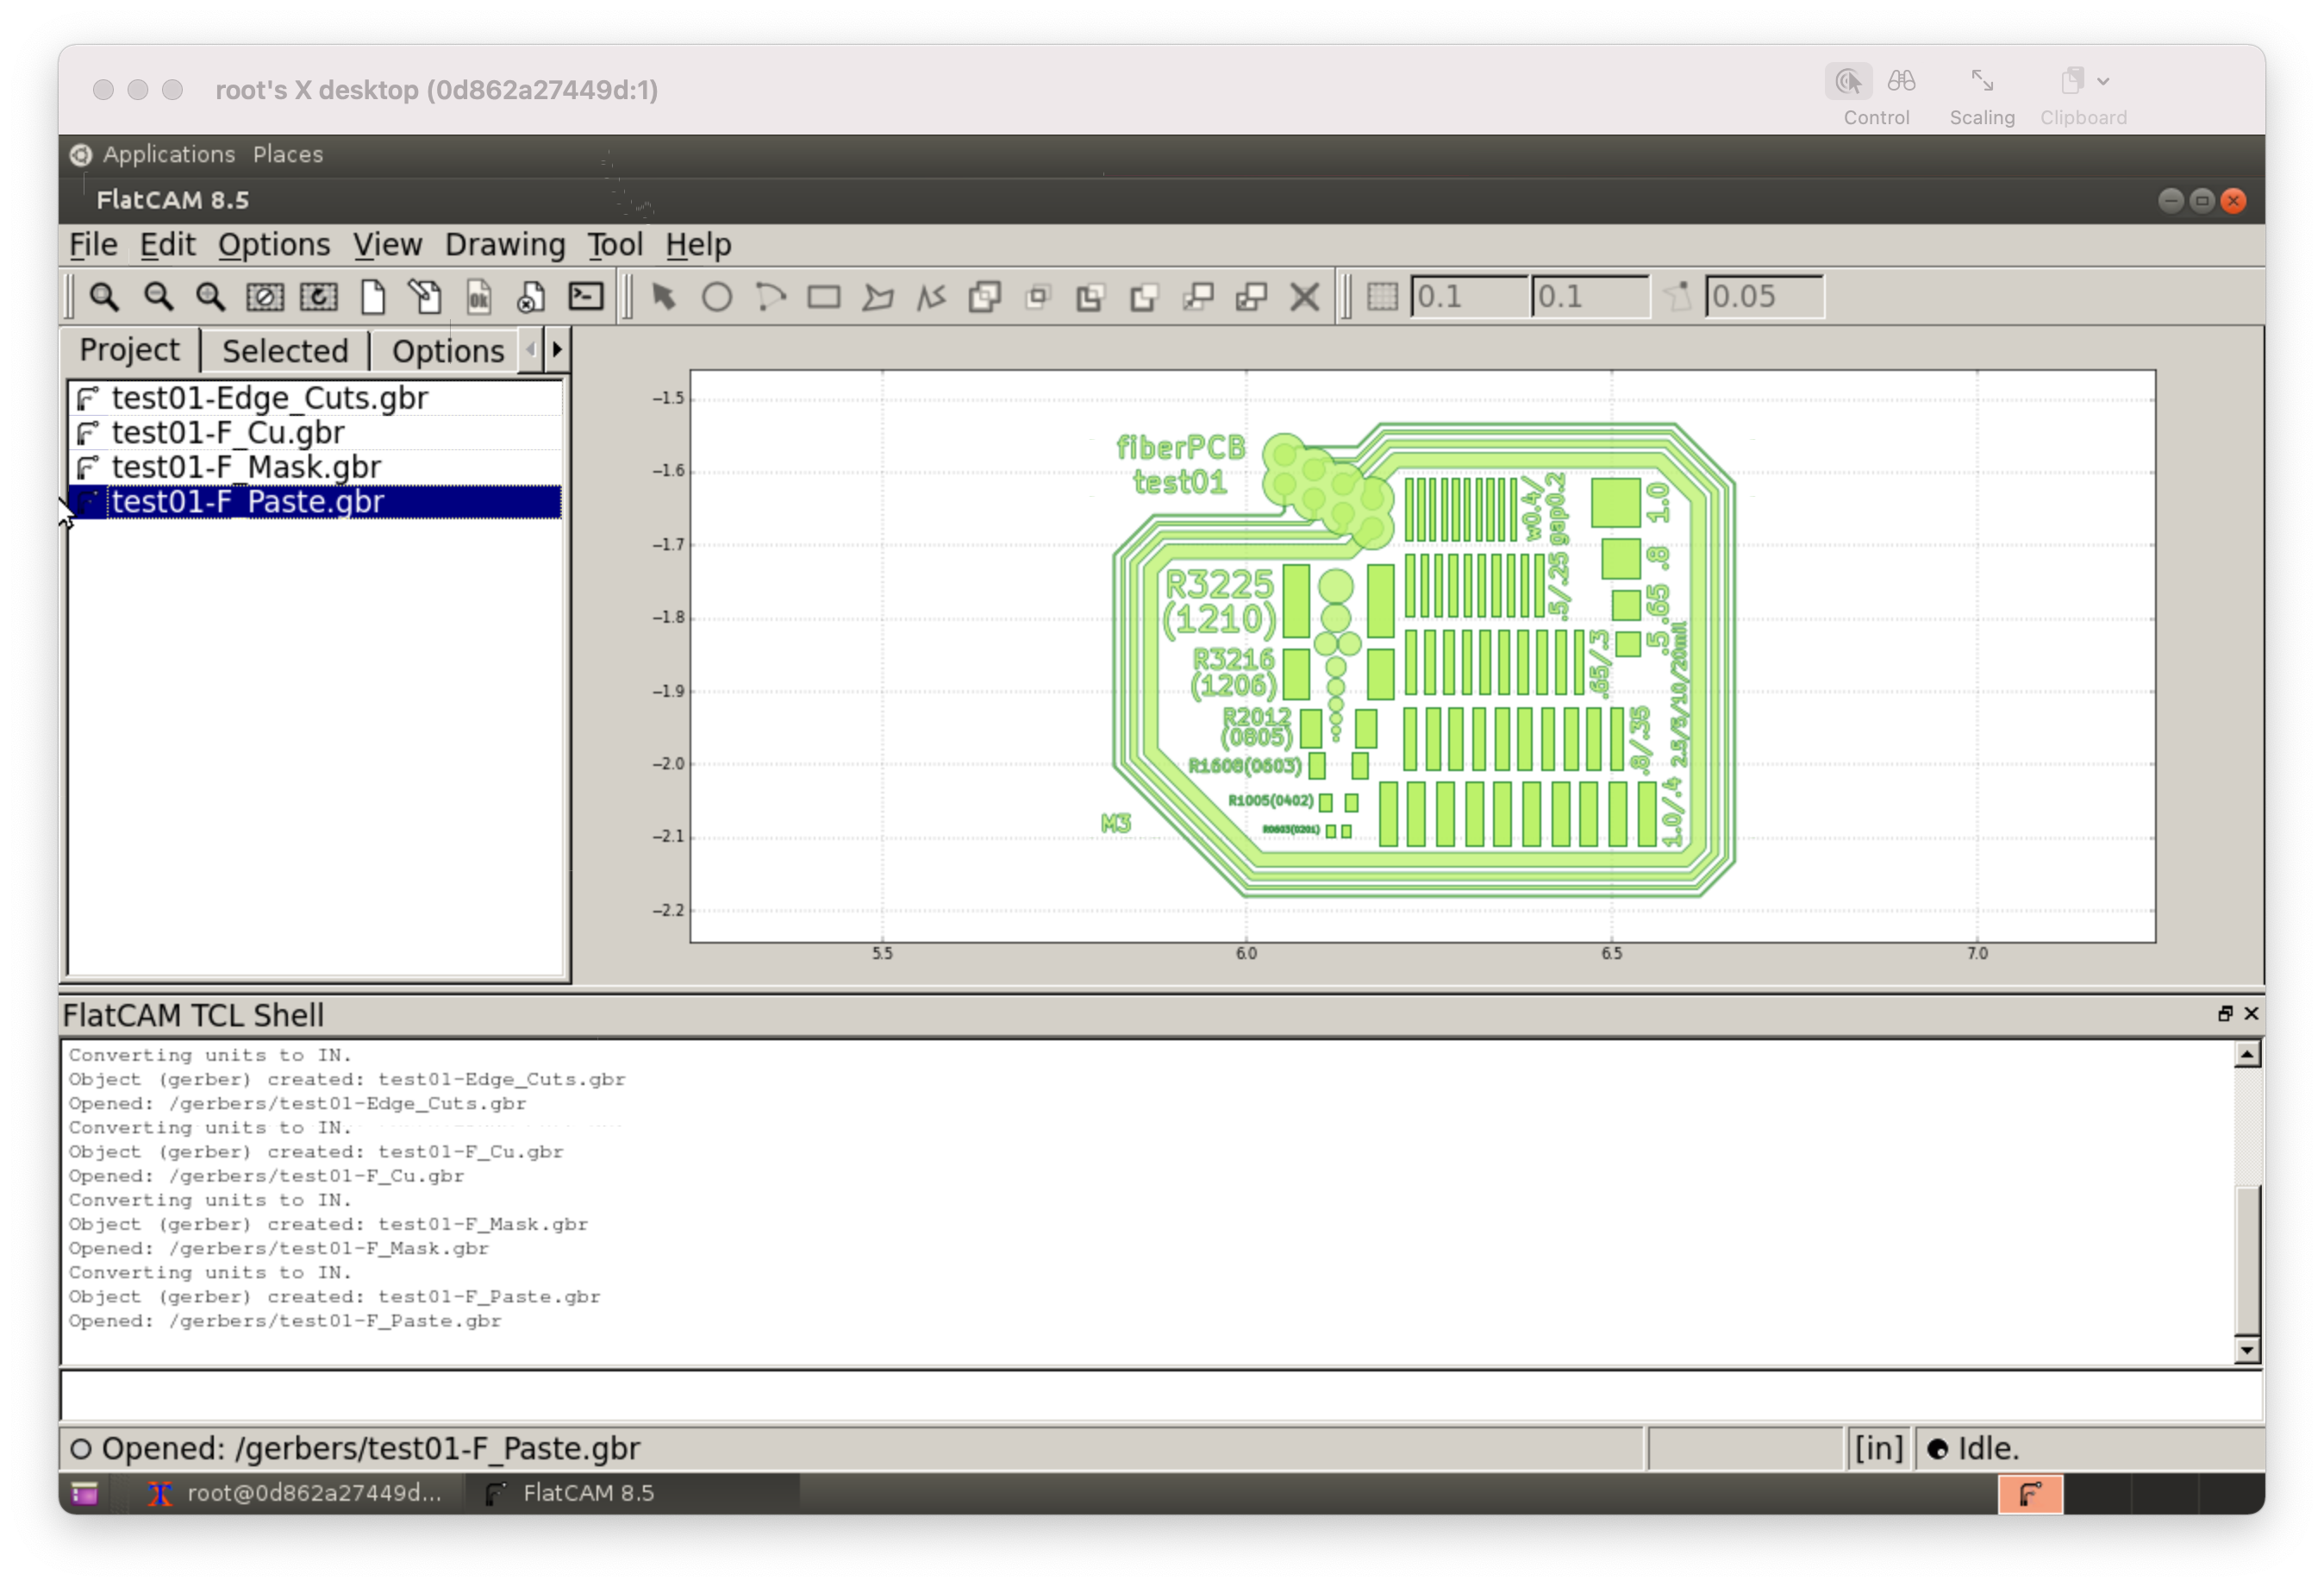Image resolution: width=2324 pixels, height=1587 pixels.
Task: Switch to the Selected tab
Action: click(285, 351)
